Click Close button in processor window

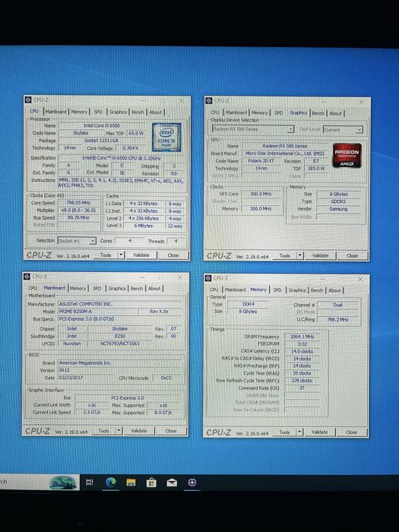click(173, 255)
